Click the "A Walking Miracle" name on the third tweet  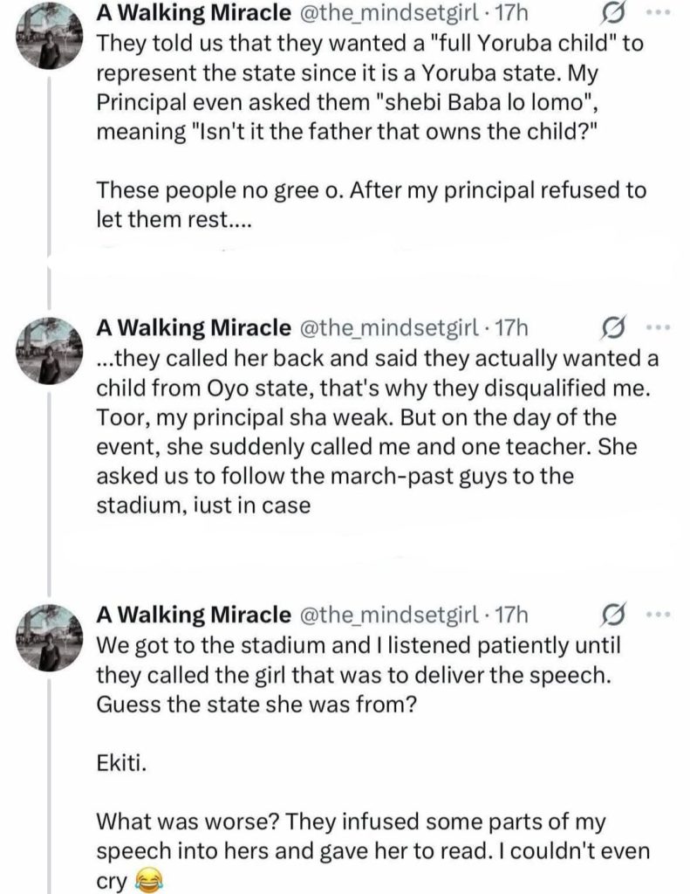193,616
